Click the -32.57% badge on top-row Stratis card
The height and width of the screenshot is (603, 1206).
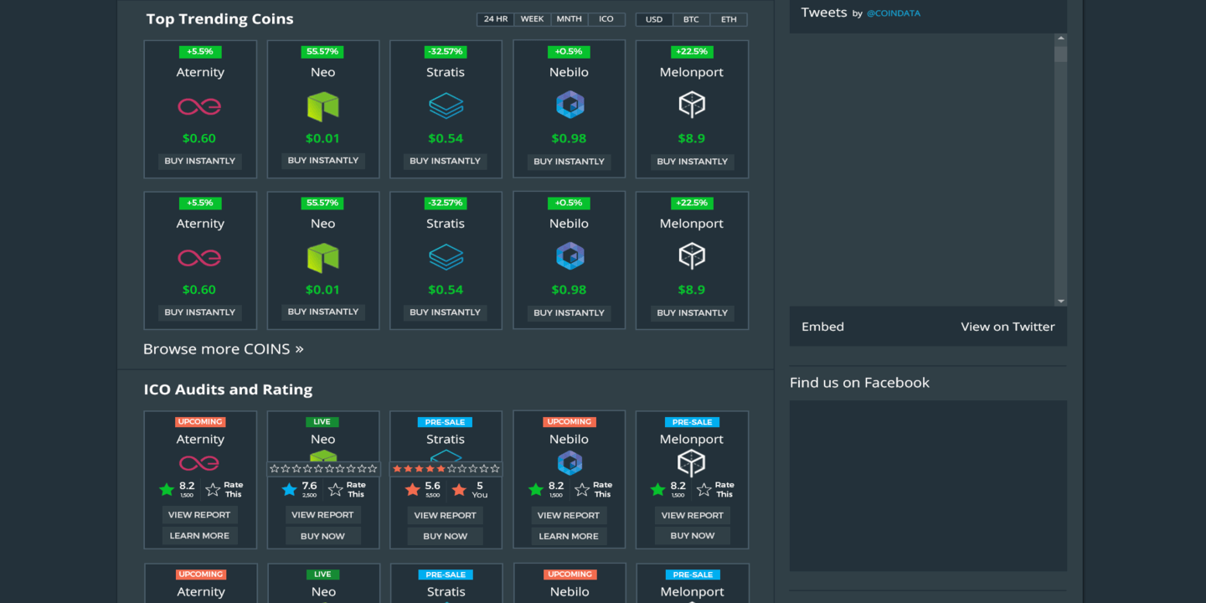(446, 52)
